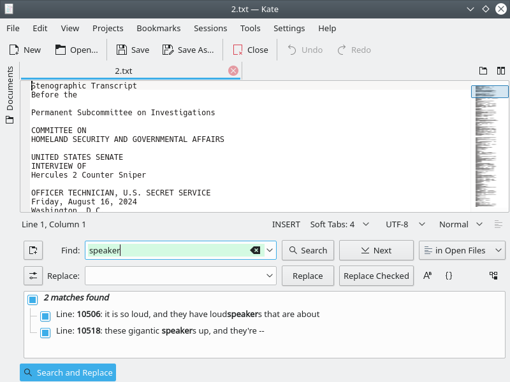Open UTF-8 encoding dropdown
The image size is (510, 382).
click(405, 225)
